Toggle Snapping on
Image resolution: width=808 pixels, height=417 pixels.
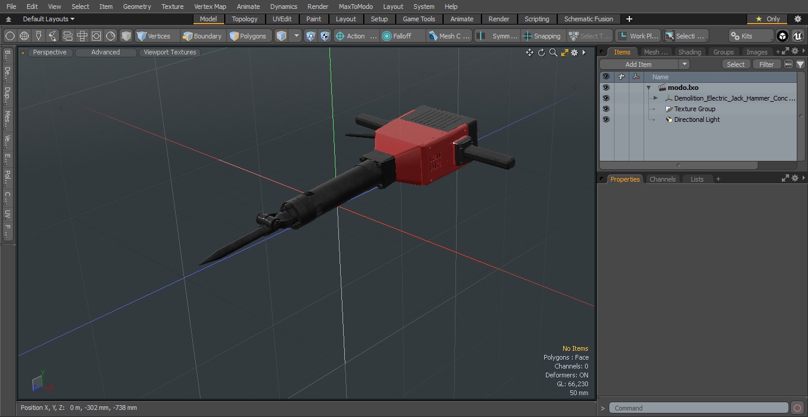[x=542, y=36]
